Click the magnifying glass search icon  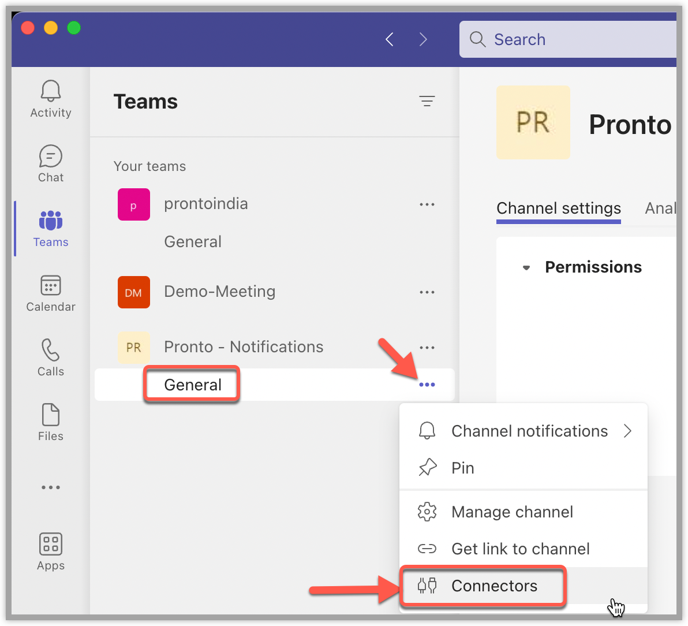(477, 39)
